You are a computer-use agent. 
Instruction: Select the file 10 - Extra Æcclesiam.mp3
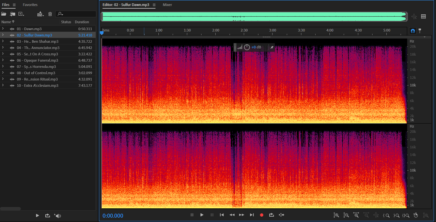[37, 85]
